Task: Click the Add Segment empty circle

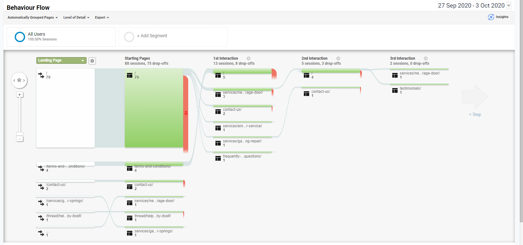Action: [129, 37]
